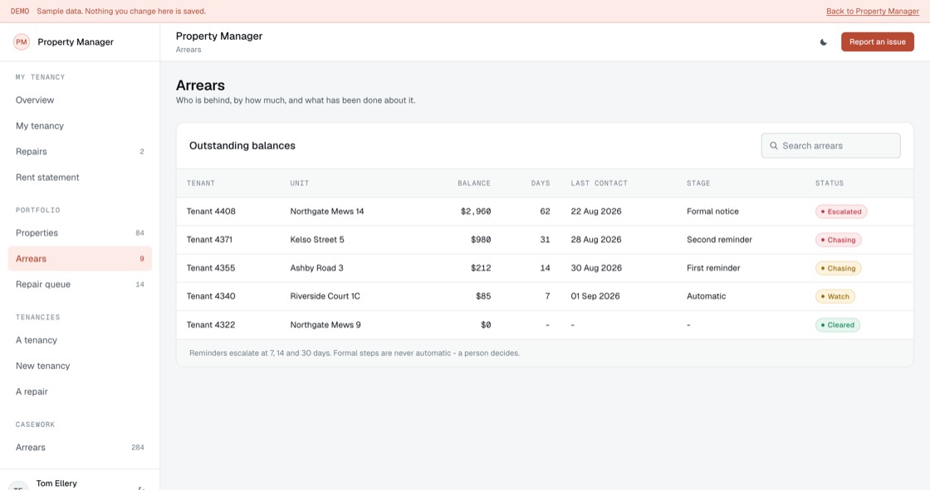Screen dimensions: 930x490
Task: Focus the Search arrears input field
Action: coord(830,146)
